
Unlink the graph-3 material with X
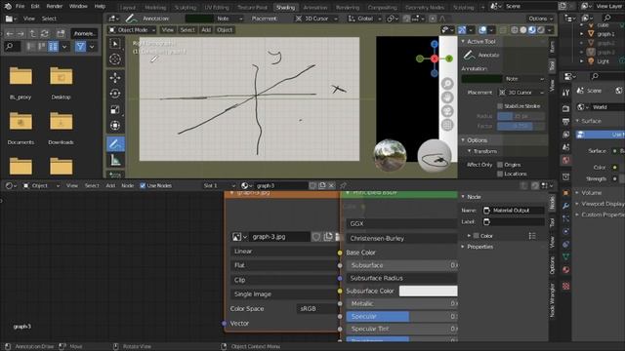coord(331,185)
